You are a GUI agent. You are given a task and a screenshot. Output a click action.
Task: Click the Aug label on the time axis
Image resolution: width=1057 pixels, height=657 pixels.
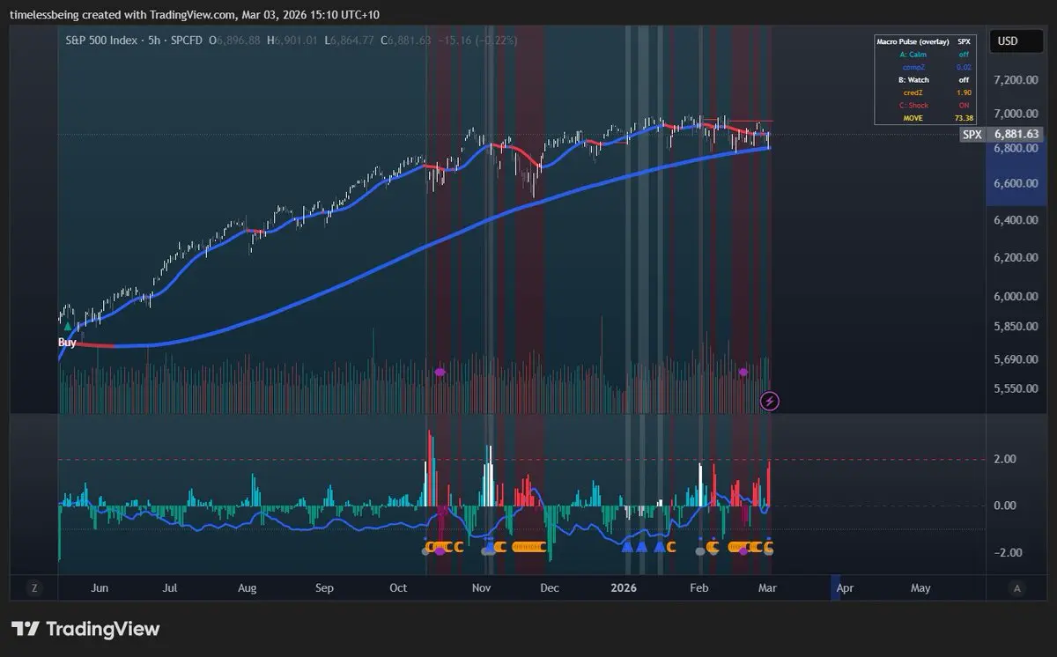248,587
